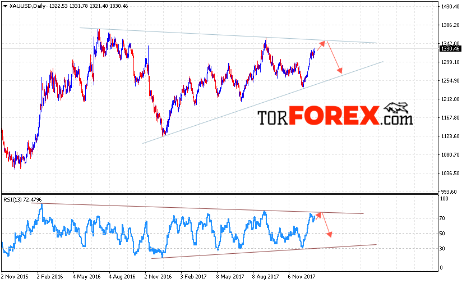Select the lower gray support trendline

tap(263, 102)
